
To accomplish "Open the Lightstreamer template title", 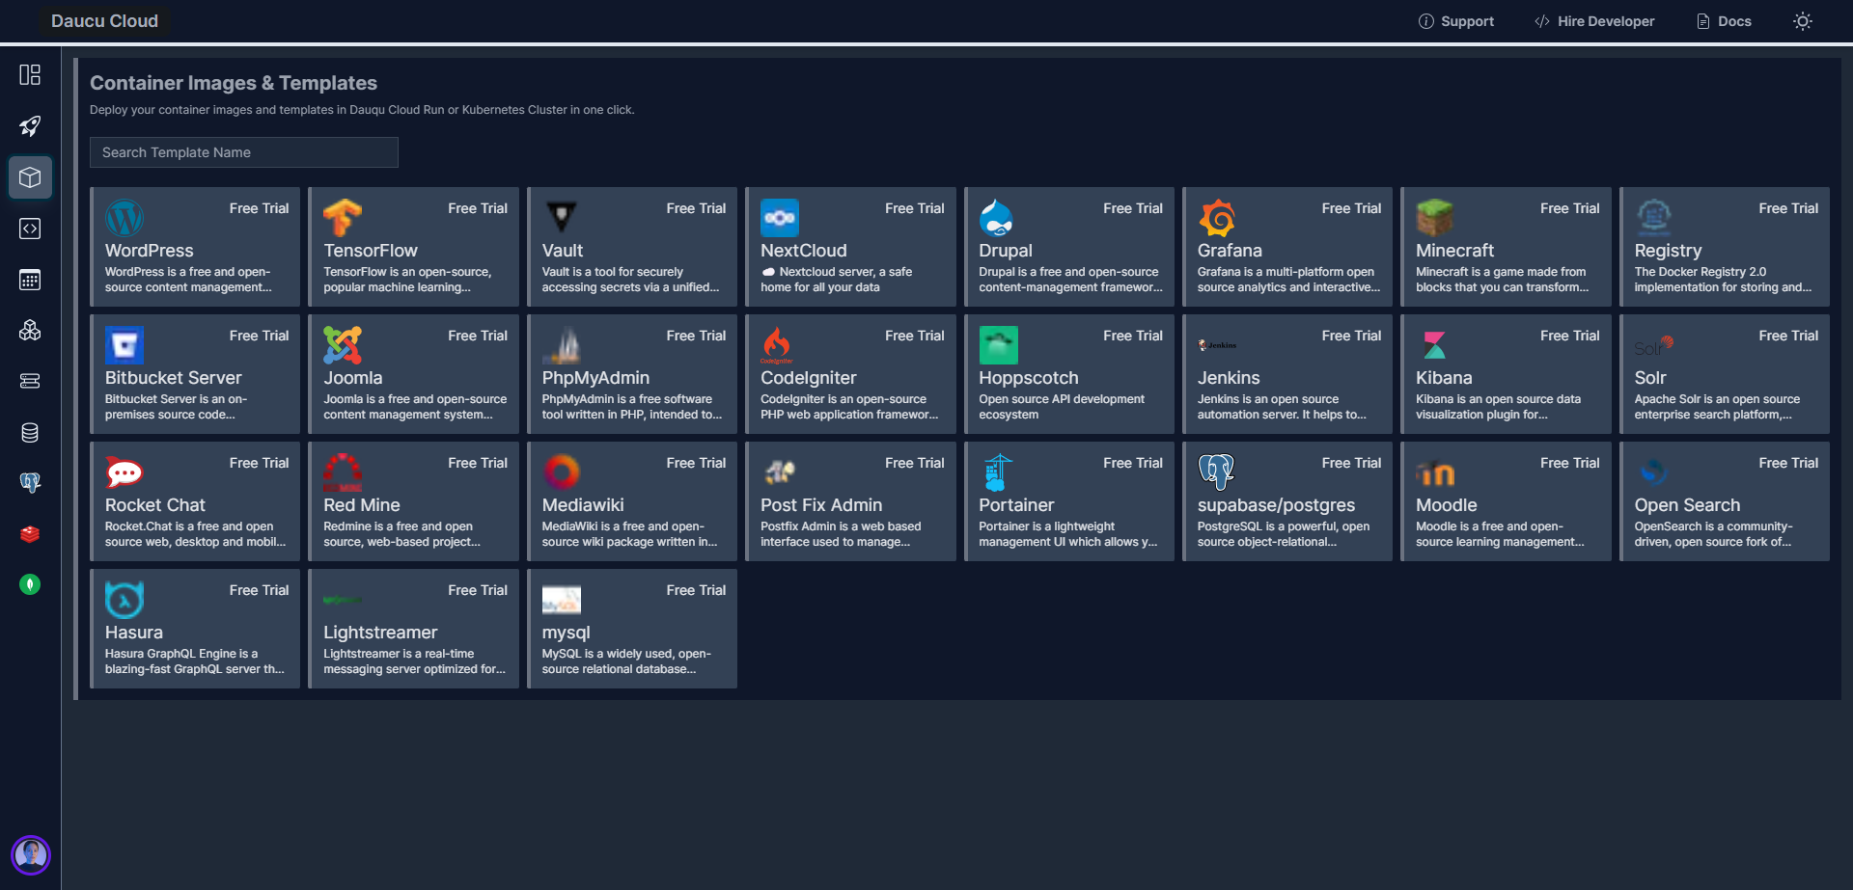I will point(380,633).
